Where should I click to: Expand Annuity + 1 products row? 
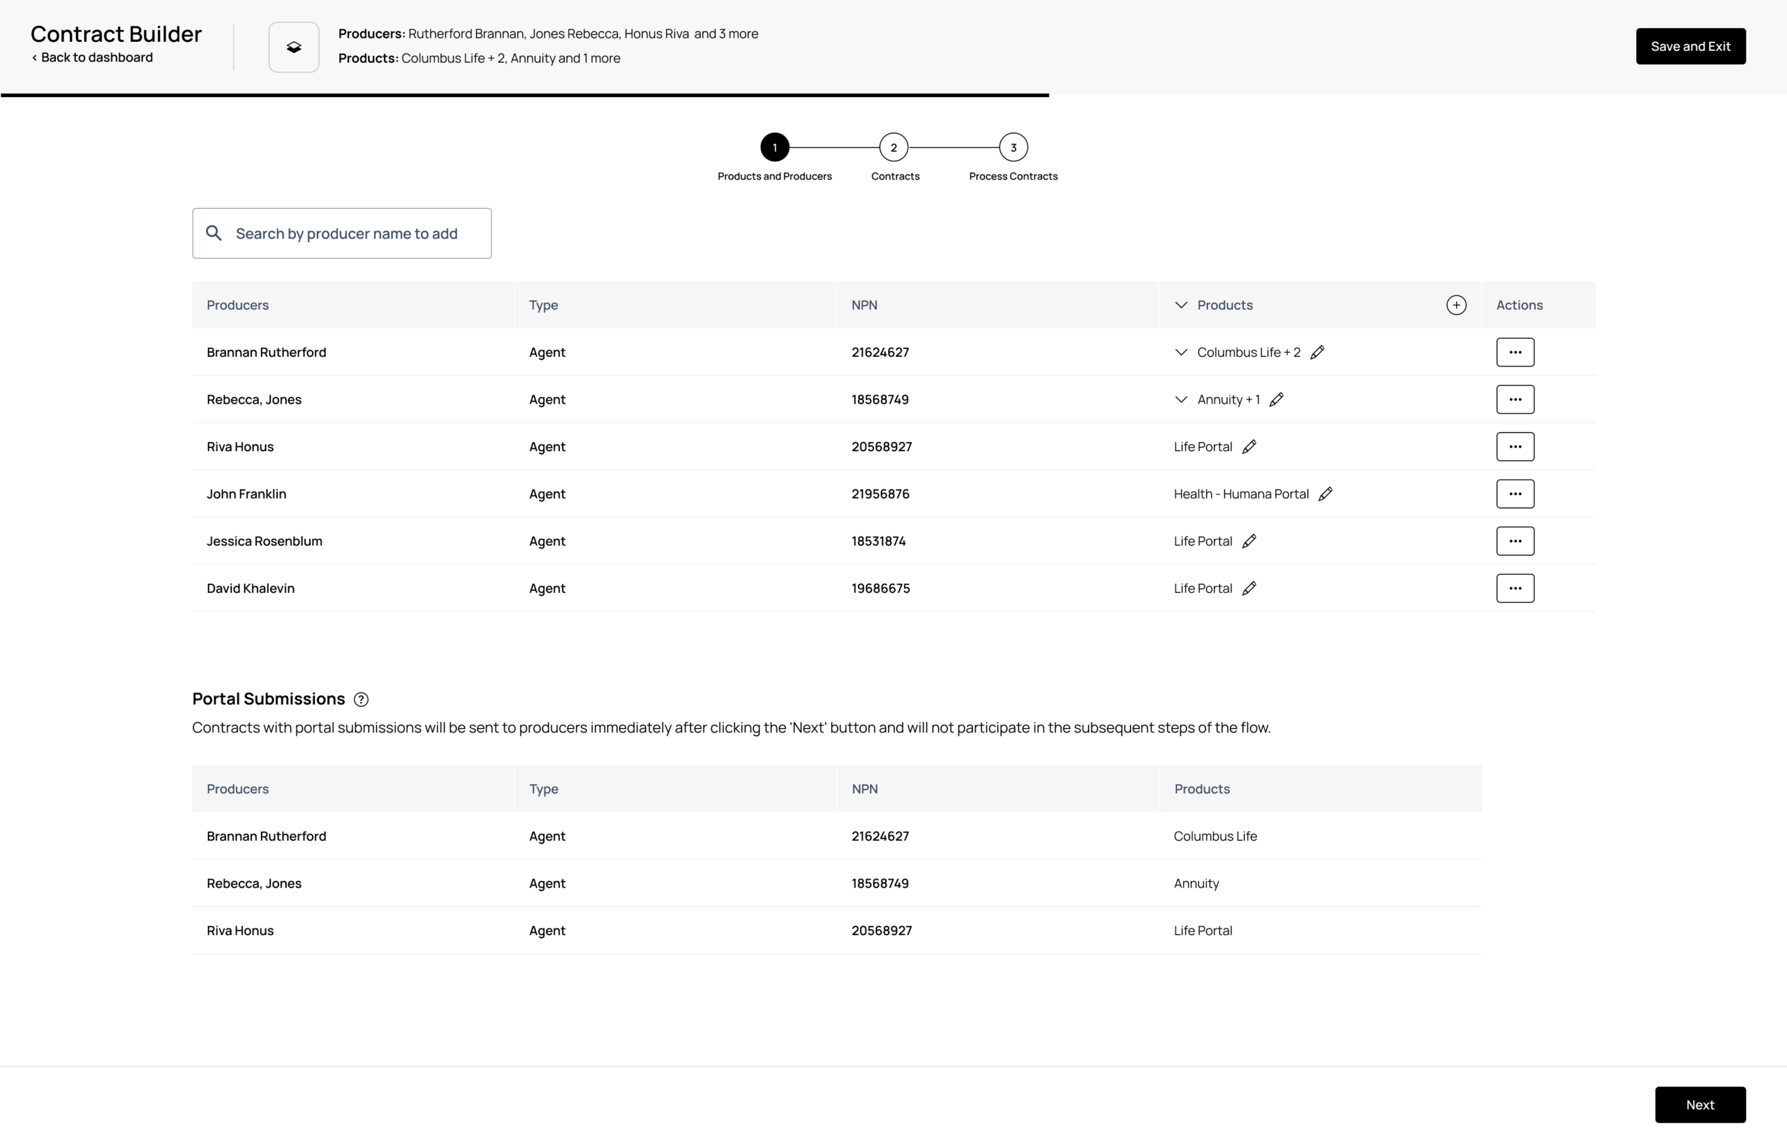coord(1180,399)
